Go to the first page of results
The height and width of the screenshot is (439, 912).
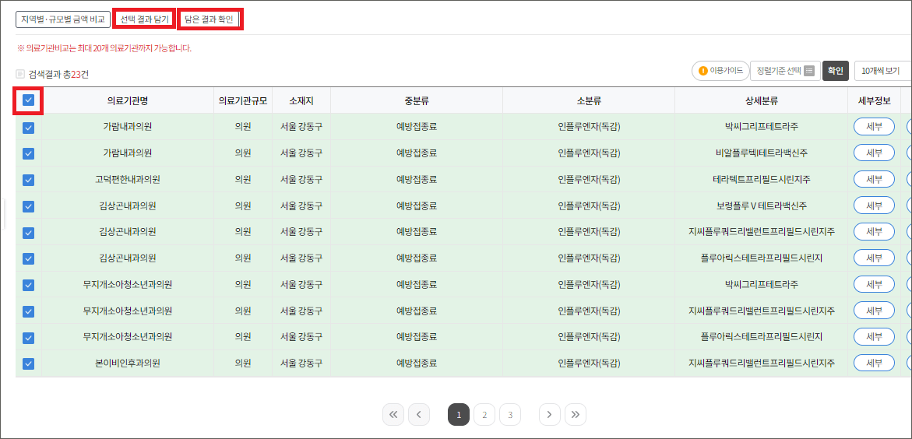click(393, 415)
